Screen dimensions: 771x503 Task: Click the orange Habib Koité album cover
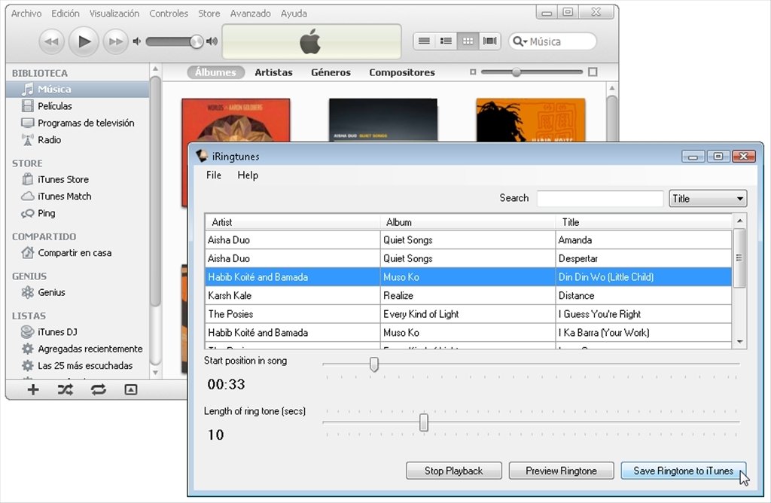pos(531,120)
